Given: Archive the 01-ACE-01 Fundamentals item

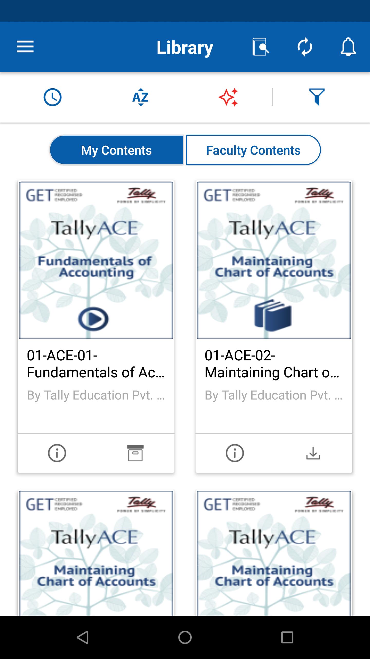Looking at the screenshot, I should point(135,453).
